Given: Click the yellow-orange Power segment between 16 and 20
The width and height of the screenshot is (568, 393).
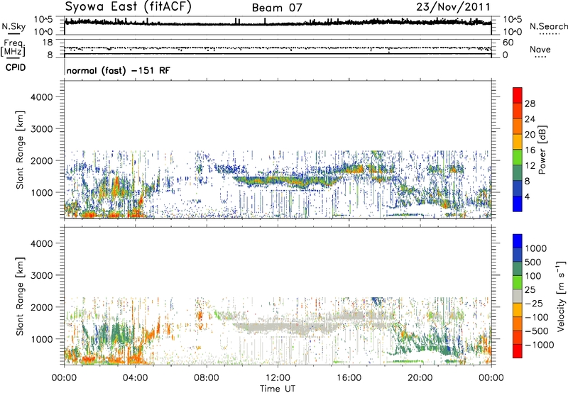Looking at the screenshot, I should pyautogui.click(x=518, y=141).
